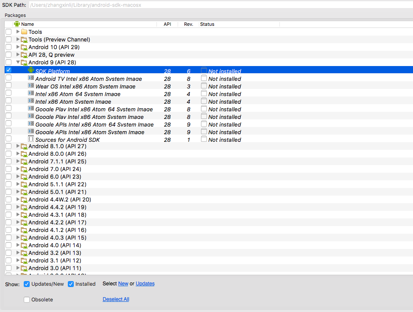
Task: Enable the Obsolete show filter
Action: [27, 300]
